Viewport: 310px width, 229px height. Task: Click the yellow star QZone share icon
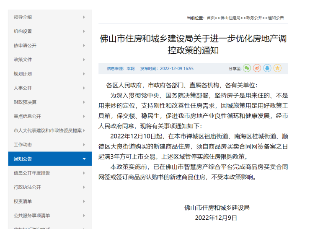(x=277, y=68)
